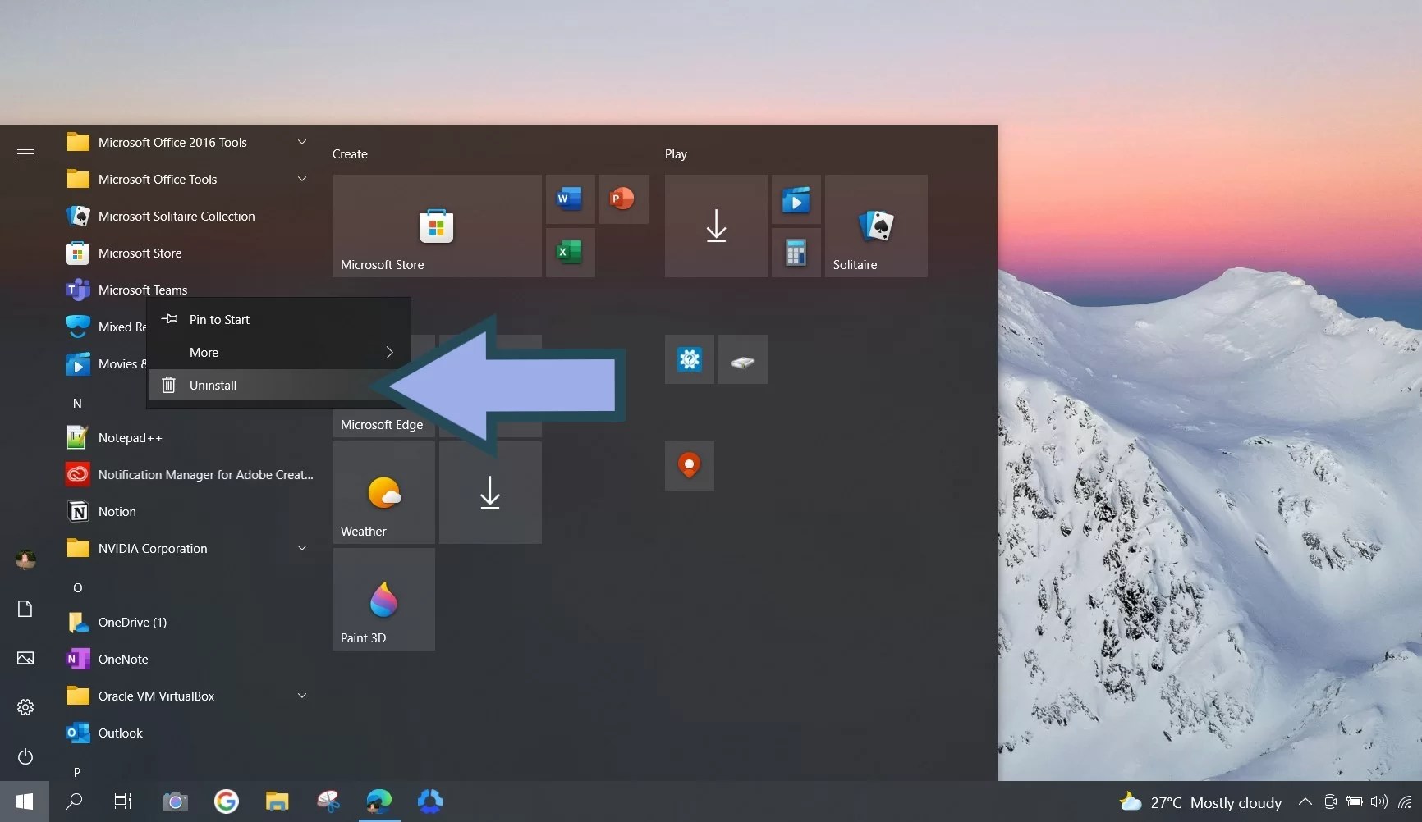Open the Movies & TV tile
Viewport: 1422px width, 822px height.
(x=794, y=199)
